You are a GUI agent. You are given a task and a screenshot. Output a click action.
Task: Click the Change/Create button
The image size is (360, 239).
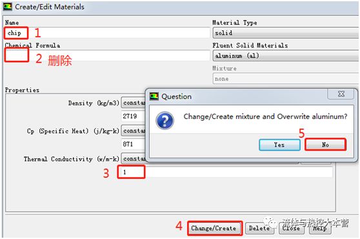214,228
